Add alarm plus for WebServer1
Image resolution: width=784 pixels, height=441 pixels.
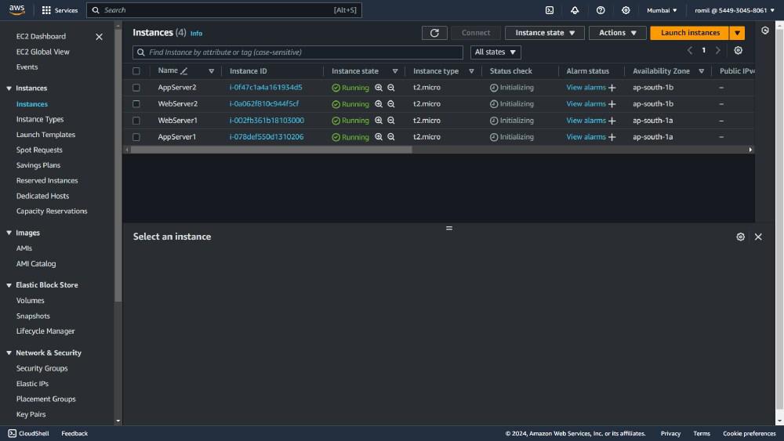coord(612,121)
